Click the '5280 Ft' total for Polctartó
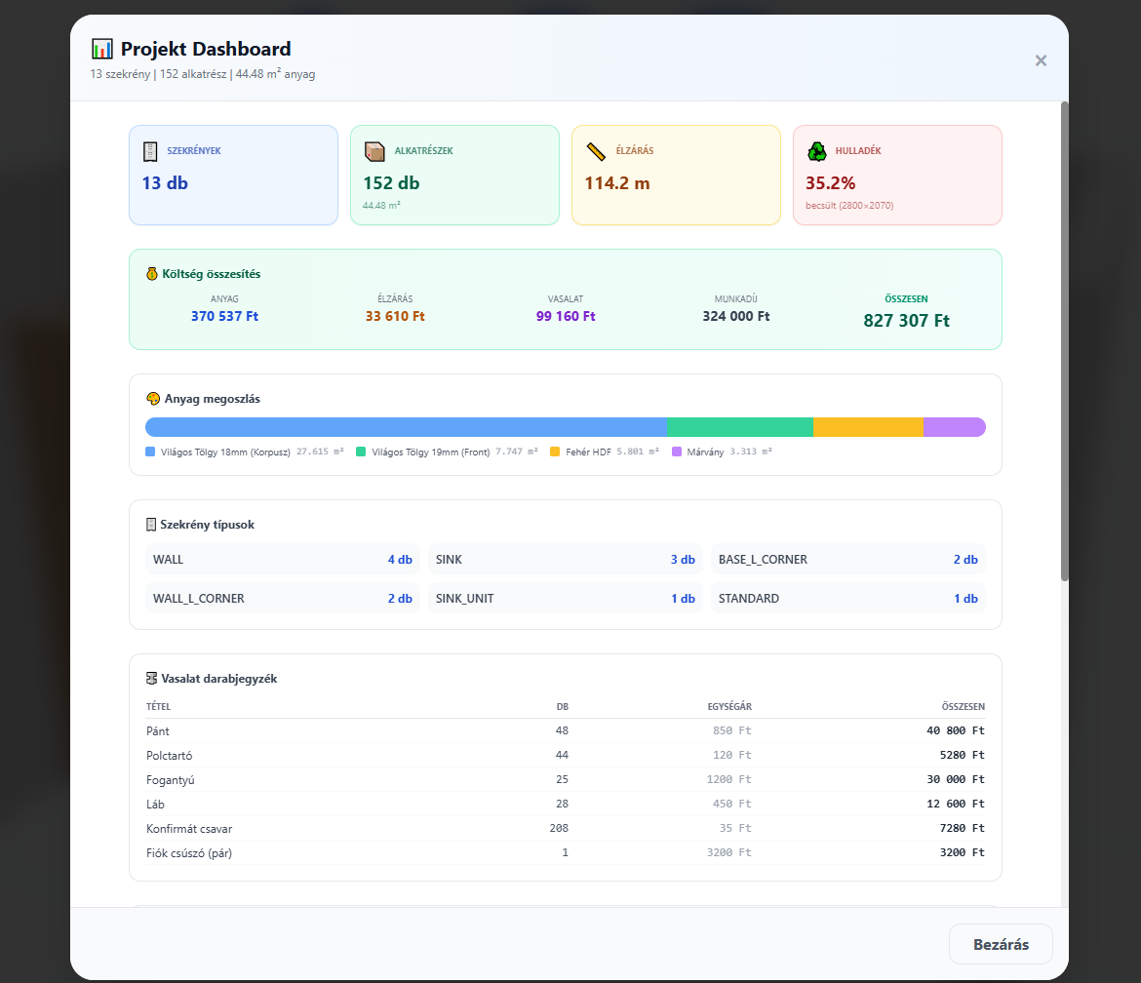Viewport: 1141px width, 983px height. [962, 755]
